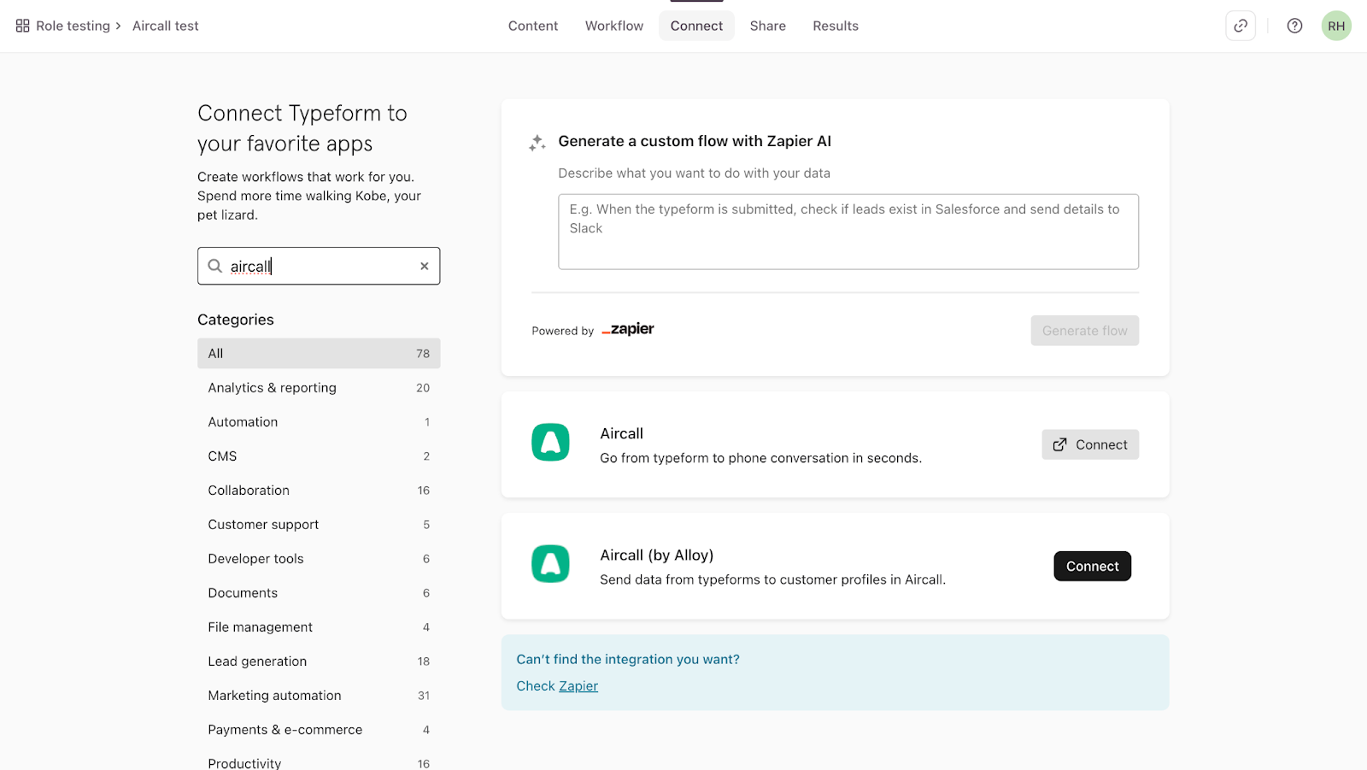Select the Payments & e-commerce category
This screenshot has width=1367, height=770.
(x=319, y=729)
